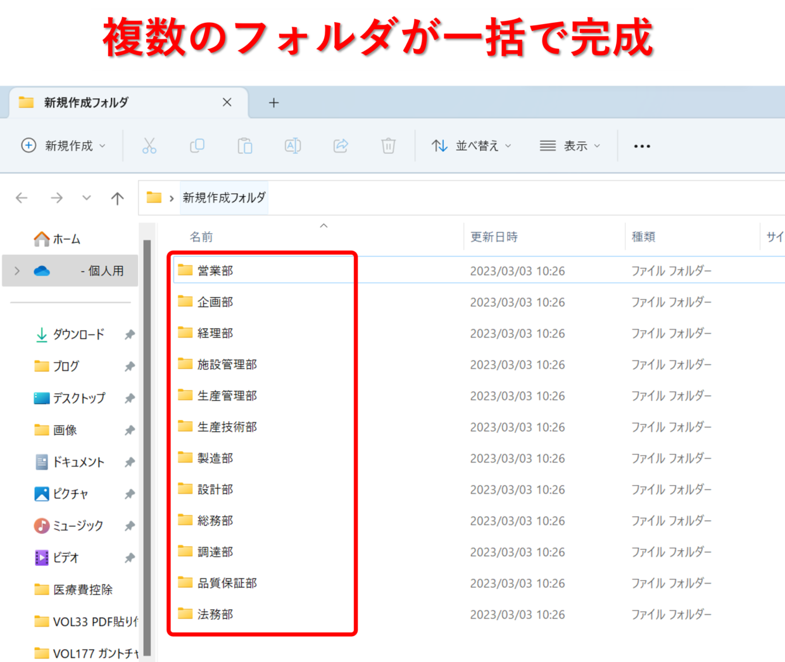Select the 新規作成フォルダ tab
Viewport: 785px width, 662px height.
(x=129, y=103)
